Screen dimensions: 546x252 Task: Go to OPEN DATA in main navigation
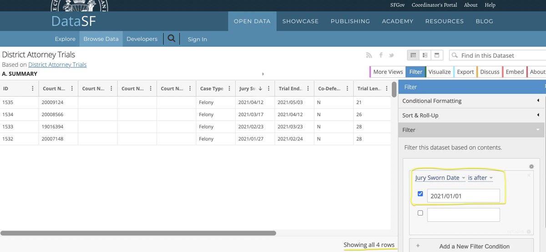coord(252,21)
